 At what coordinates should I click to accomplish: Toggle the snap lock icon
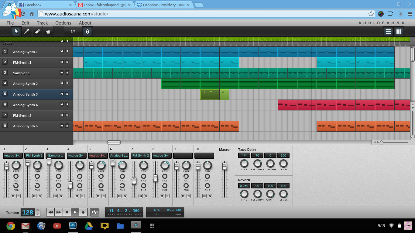87,31
